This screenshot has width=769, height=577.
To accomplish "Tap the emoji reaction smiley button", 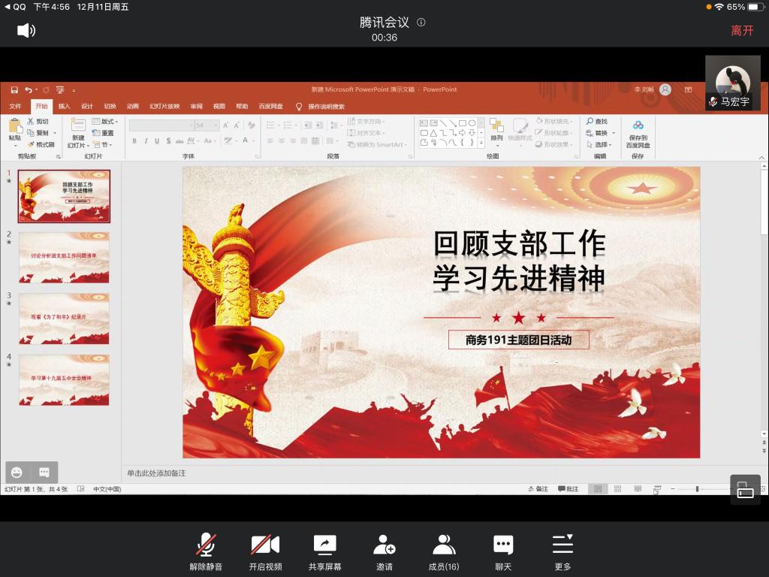I will [17, 472].
